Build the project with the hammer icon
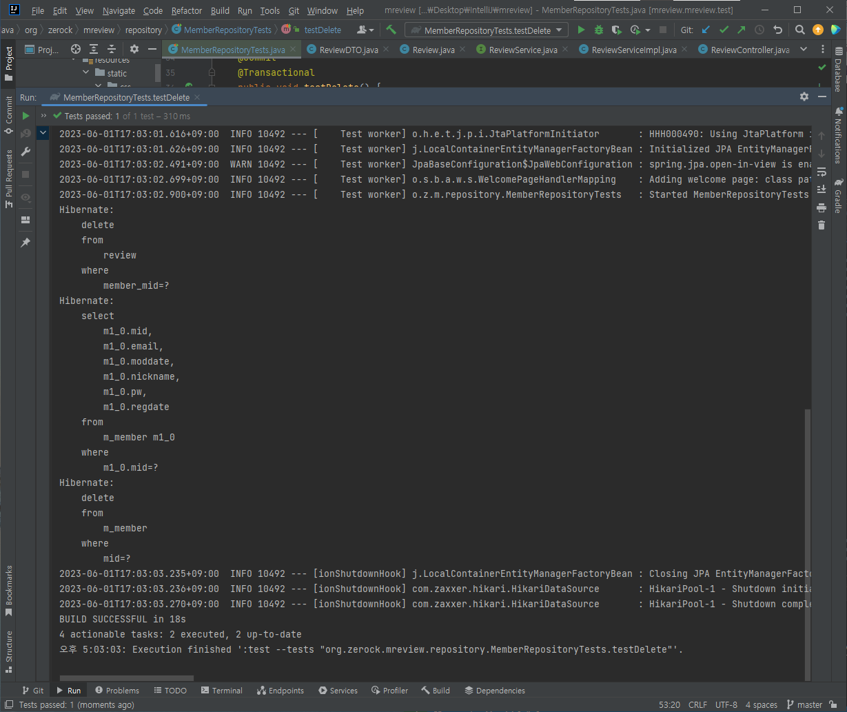847x712 pixels. click(391, 30)
